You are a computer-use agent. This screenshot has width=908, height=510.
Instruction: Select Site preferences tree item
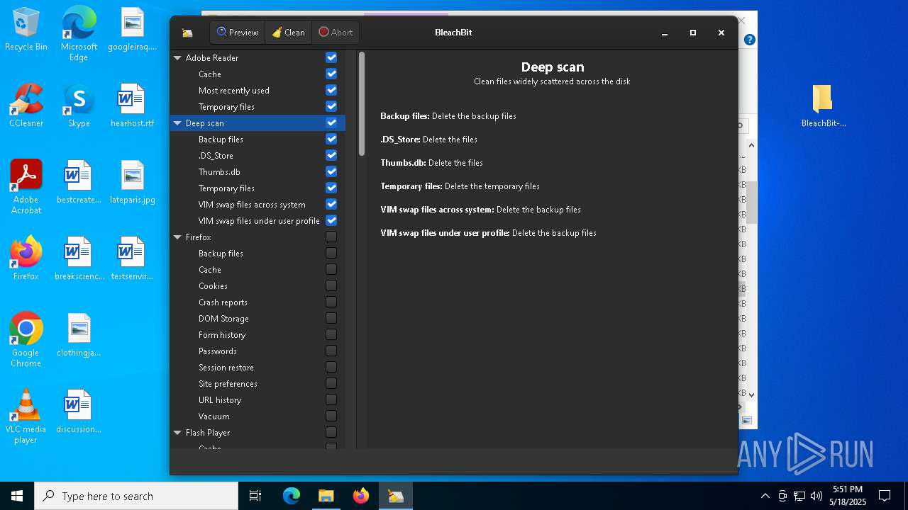pyautogui.click(x=228, y=384)
